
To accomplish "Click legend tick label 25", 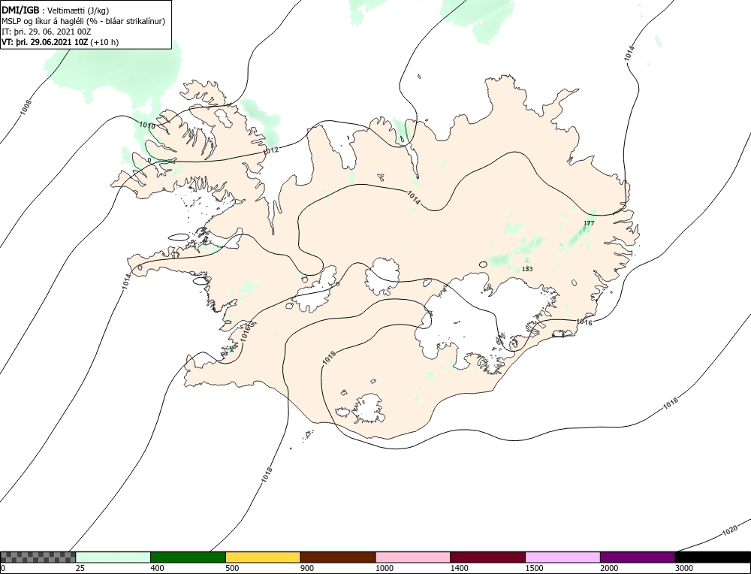I will point(80,568).
